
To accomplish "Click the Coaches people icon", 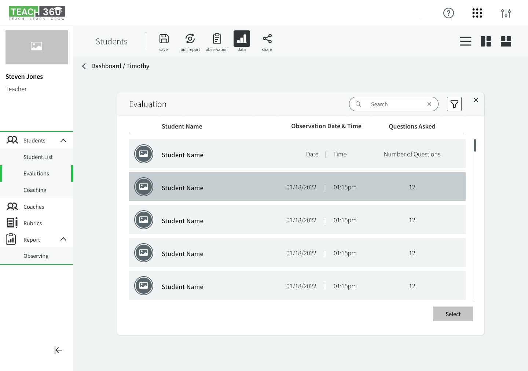I will [x=12, y=207].
